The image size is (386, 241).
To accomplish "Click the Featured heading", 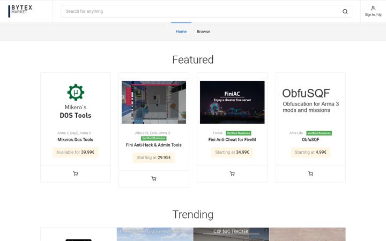I will pyautogui.click(x=193, y=60).
